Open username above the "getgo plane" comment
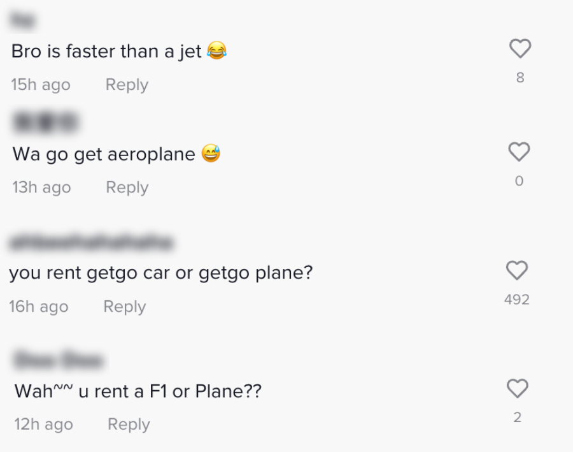 tap(90, 242)
